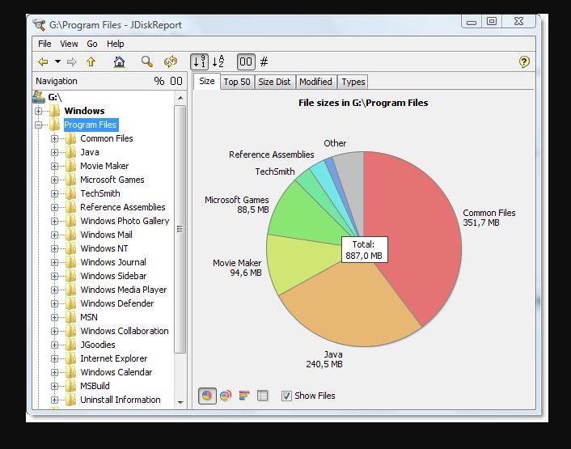Toggle sort by size button
The image size is (571, 449).
[x=199, y=61]
